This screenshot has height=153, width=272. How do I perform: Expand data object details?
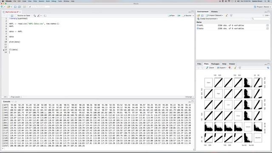click(198, 28)
